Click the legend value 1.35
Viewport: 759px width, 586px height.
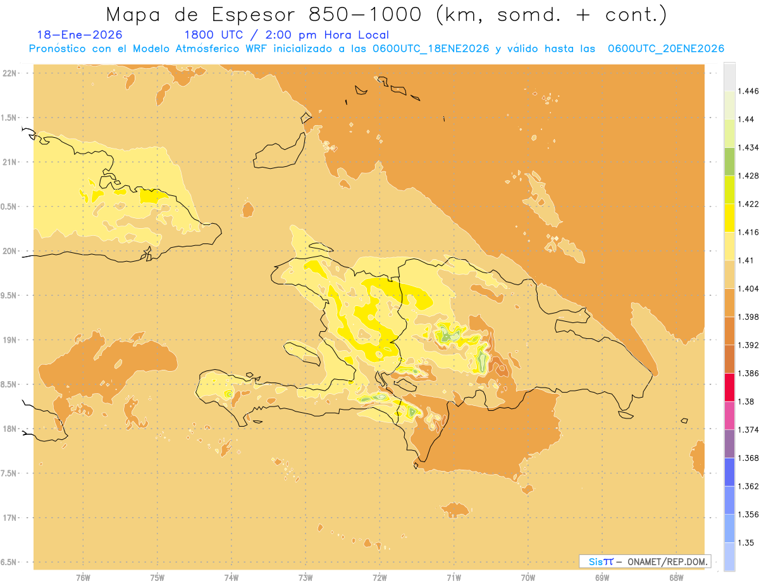(x=745, y=542)
